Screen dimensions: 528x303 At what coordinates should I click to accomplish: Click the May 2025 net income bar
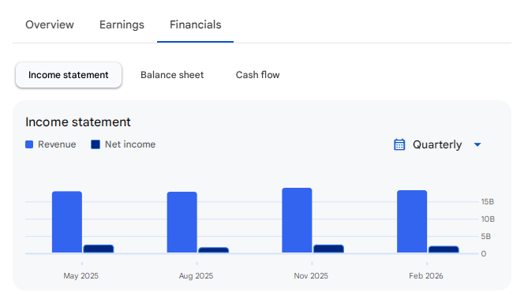[99, 249]
